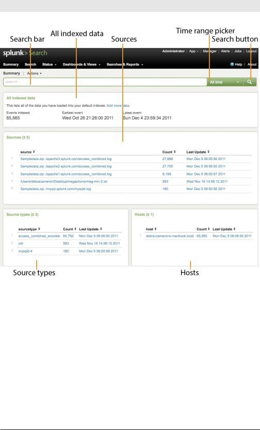Click the Help question mark icon
260x430 pixels.
click(232, 65)
